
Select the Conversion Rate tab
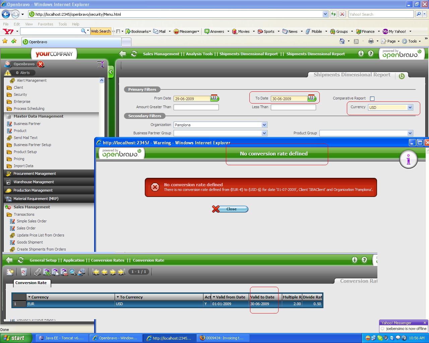click(31, 283)
